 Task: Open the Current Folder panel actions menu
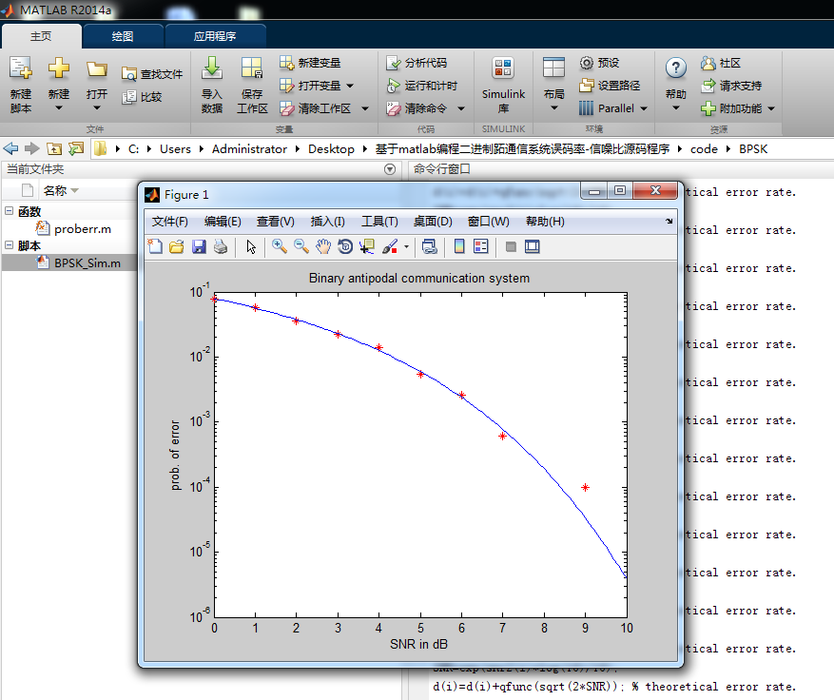pyautogui.click(x=390, y=169)
